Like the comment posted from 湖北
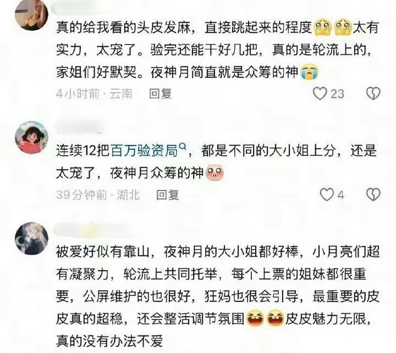 (327, 195)
